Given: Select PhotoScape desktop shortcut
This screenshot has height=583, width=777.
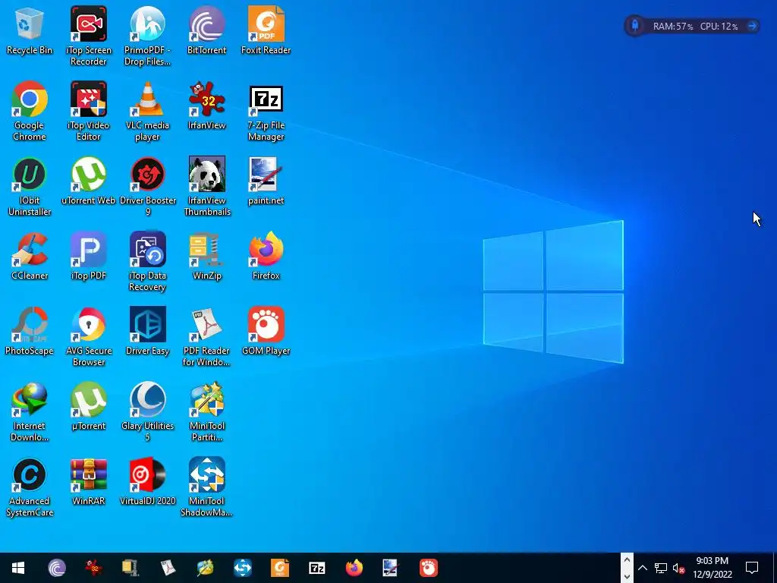Looking at the screenshot, I should pyautogui.click(x=30, y=332).
